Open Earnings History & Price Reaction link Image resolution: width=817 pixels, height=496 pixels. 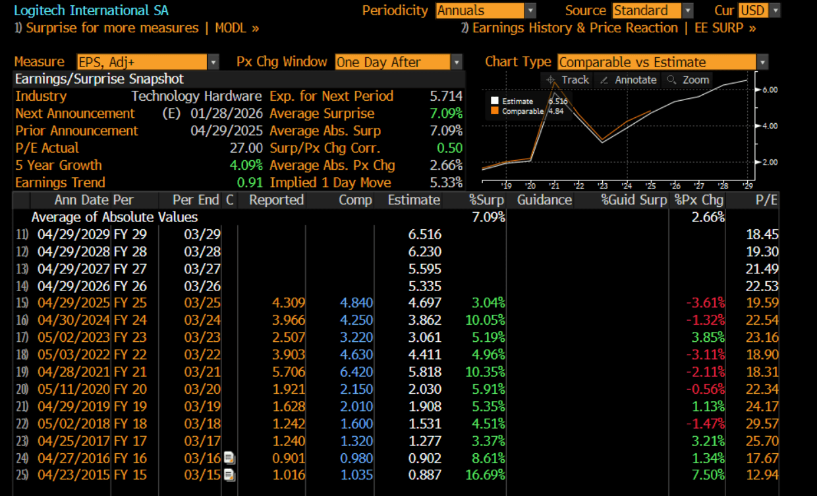tap(607, 28)
